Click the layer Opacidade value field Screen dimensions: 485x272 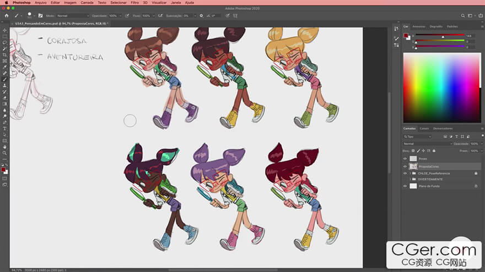(475, 144)
